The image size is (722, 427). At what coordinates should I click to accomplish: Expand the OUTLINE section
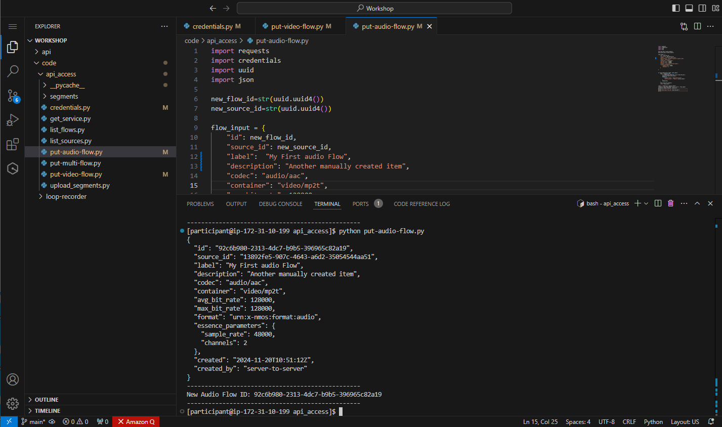pyautogui.click(x=101, y=400)
